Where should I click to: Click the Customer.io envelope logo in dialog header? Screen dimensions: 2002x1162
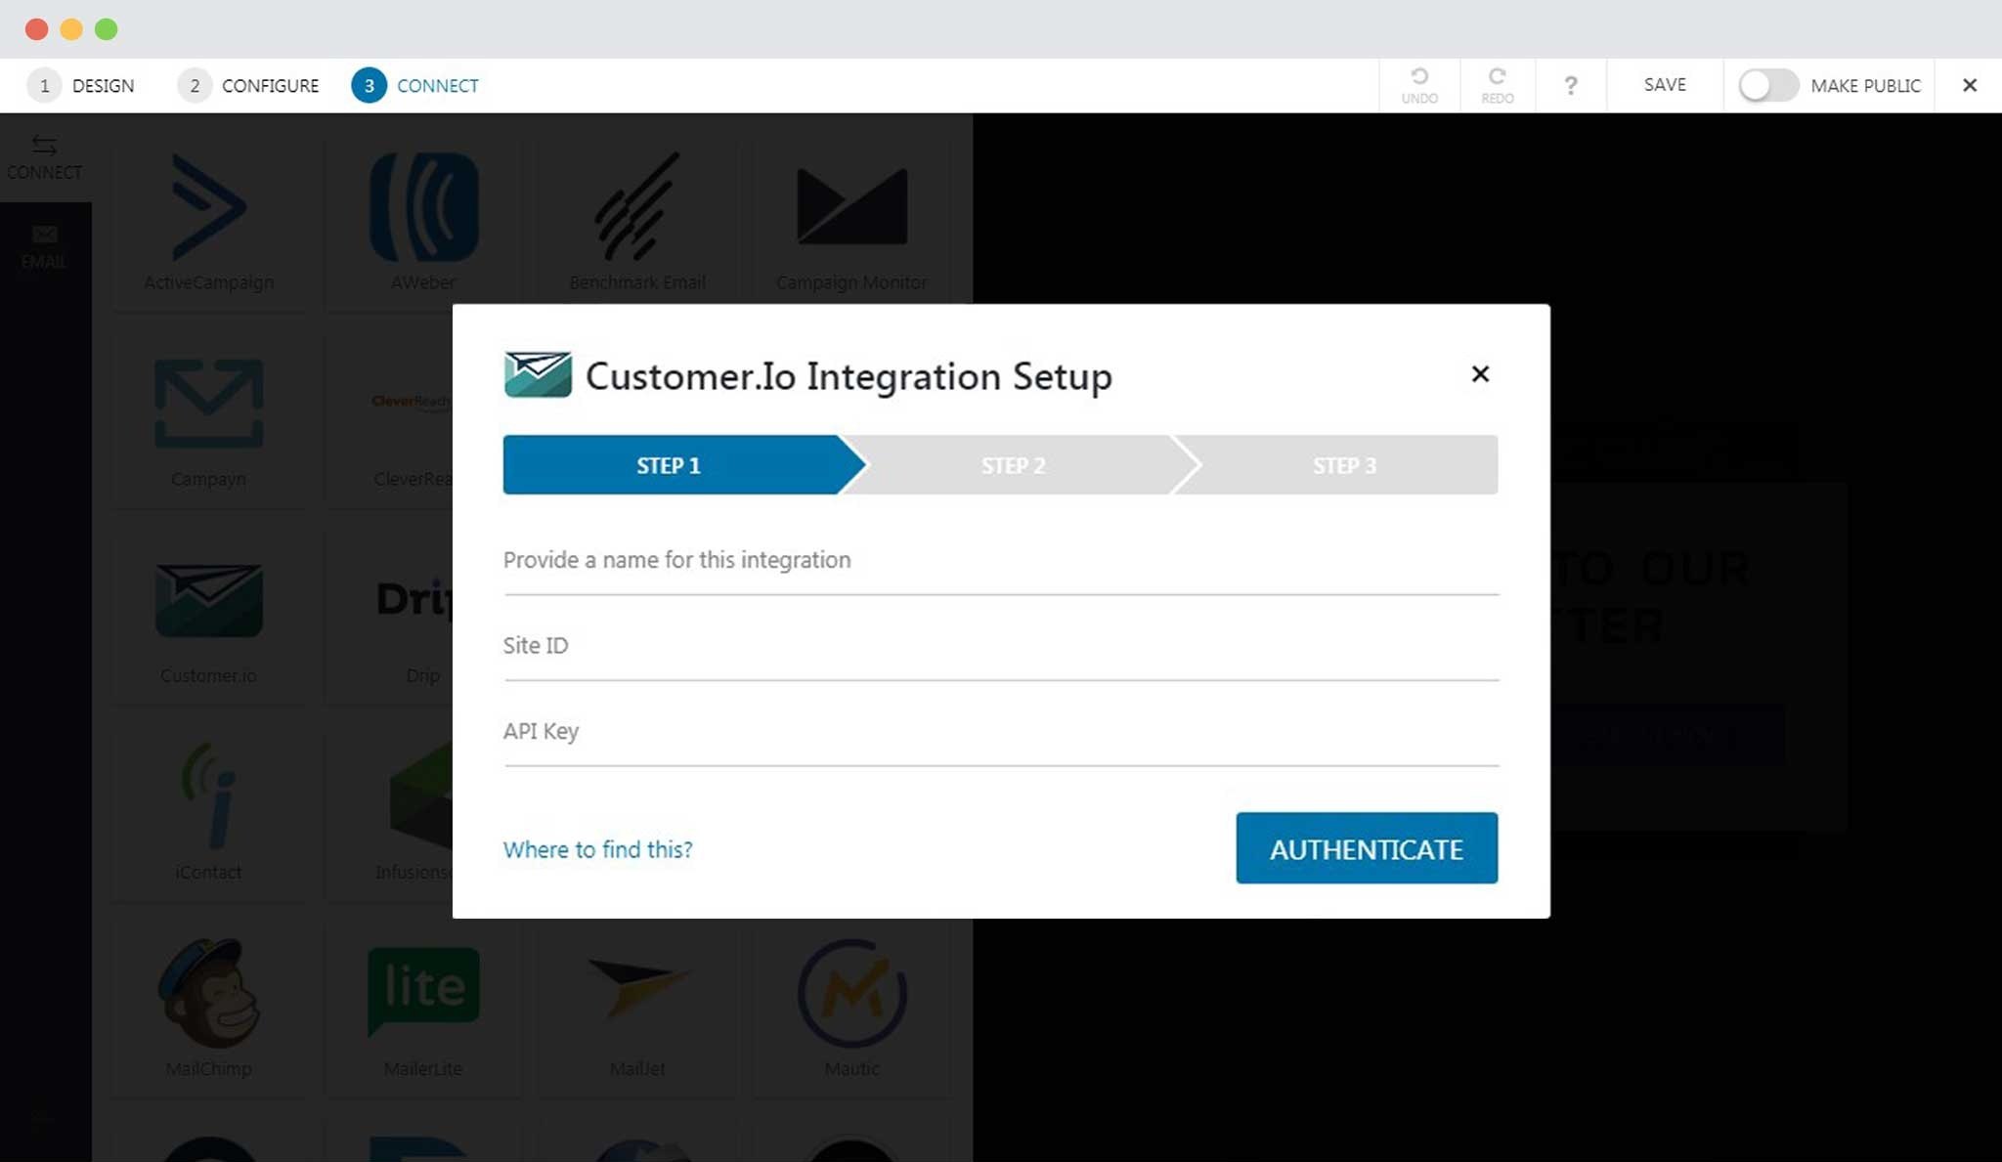point(538,375)
